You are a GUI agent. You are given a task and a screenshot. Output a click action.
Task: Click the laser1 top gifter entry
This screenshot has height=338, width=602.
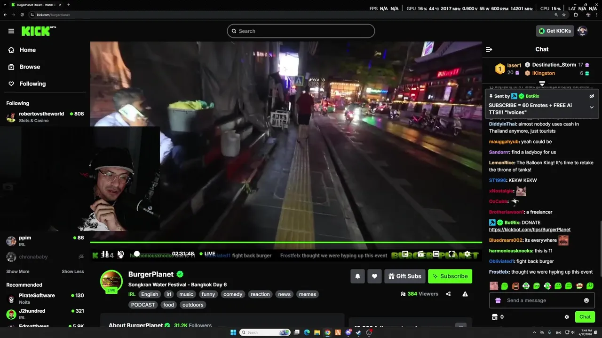(x=508, y=69)
